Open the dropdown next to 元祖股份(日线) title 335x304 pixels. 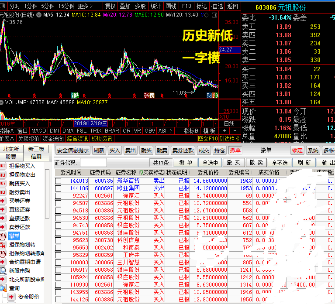click(39, 15)
